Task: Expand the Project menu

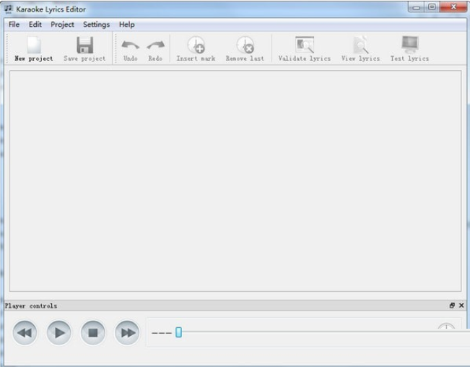Action: 62,25
